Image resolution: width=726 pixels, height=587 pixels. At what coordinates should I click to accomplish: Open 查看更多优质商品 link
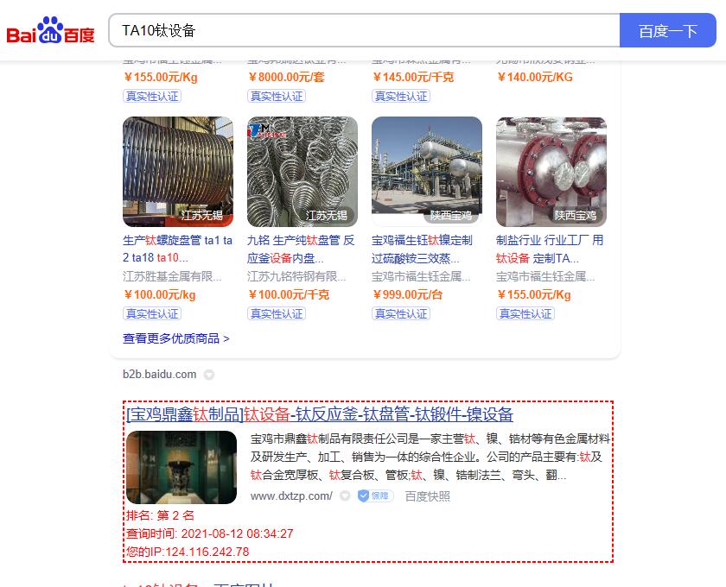point(176,338)
